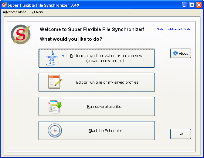Click the clock icon for Scheduler
This screenshot has width=204, height=158.
(x=55, y=131)
